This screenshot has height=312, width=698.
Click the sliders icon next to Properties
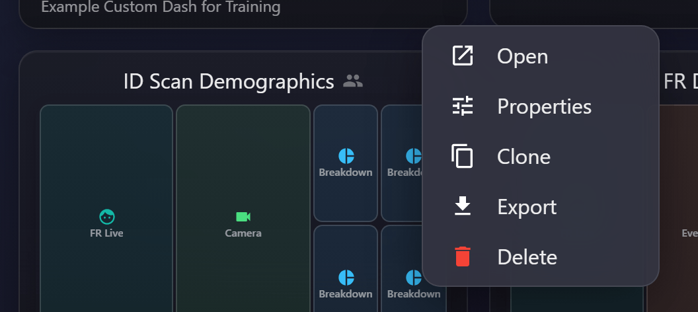click(x=463, y=106)
